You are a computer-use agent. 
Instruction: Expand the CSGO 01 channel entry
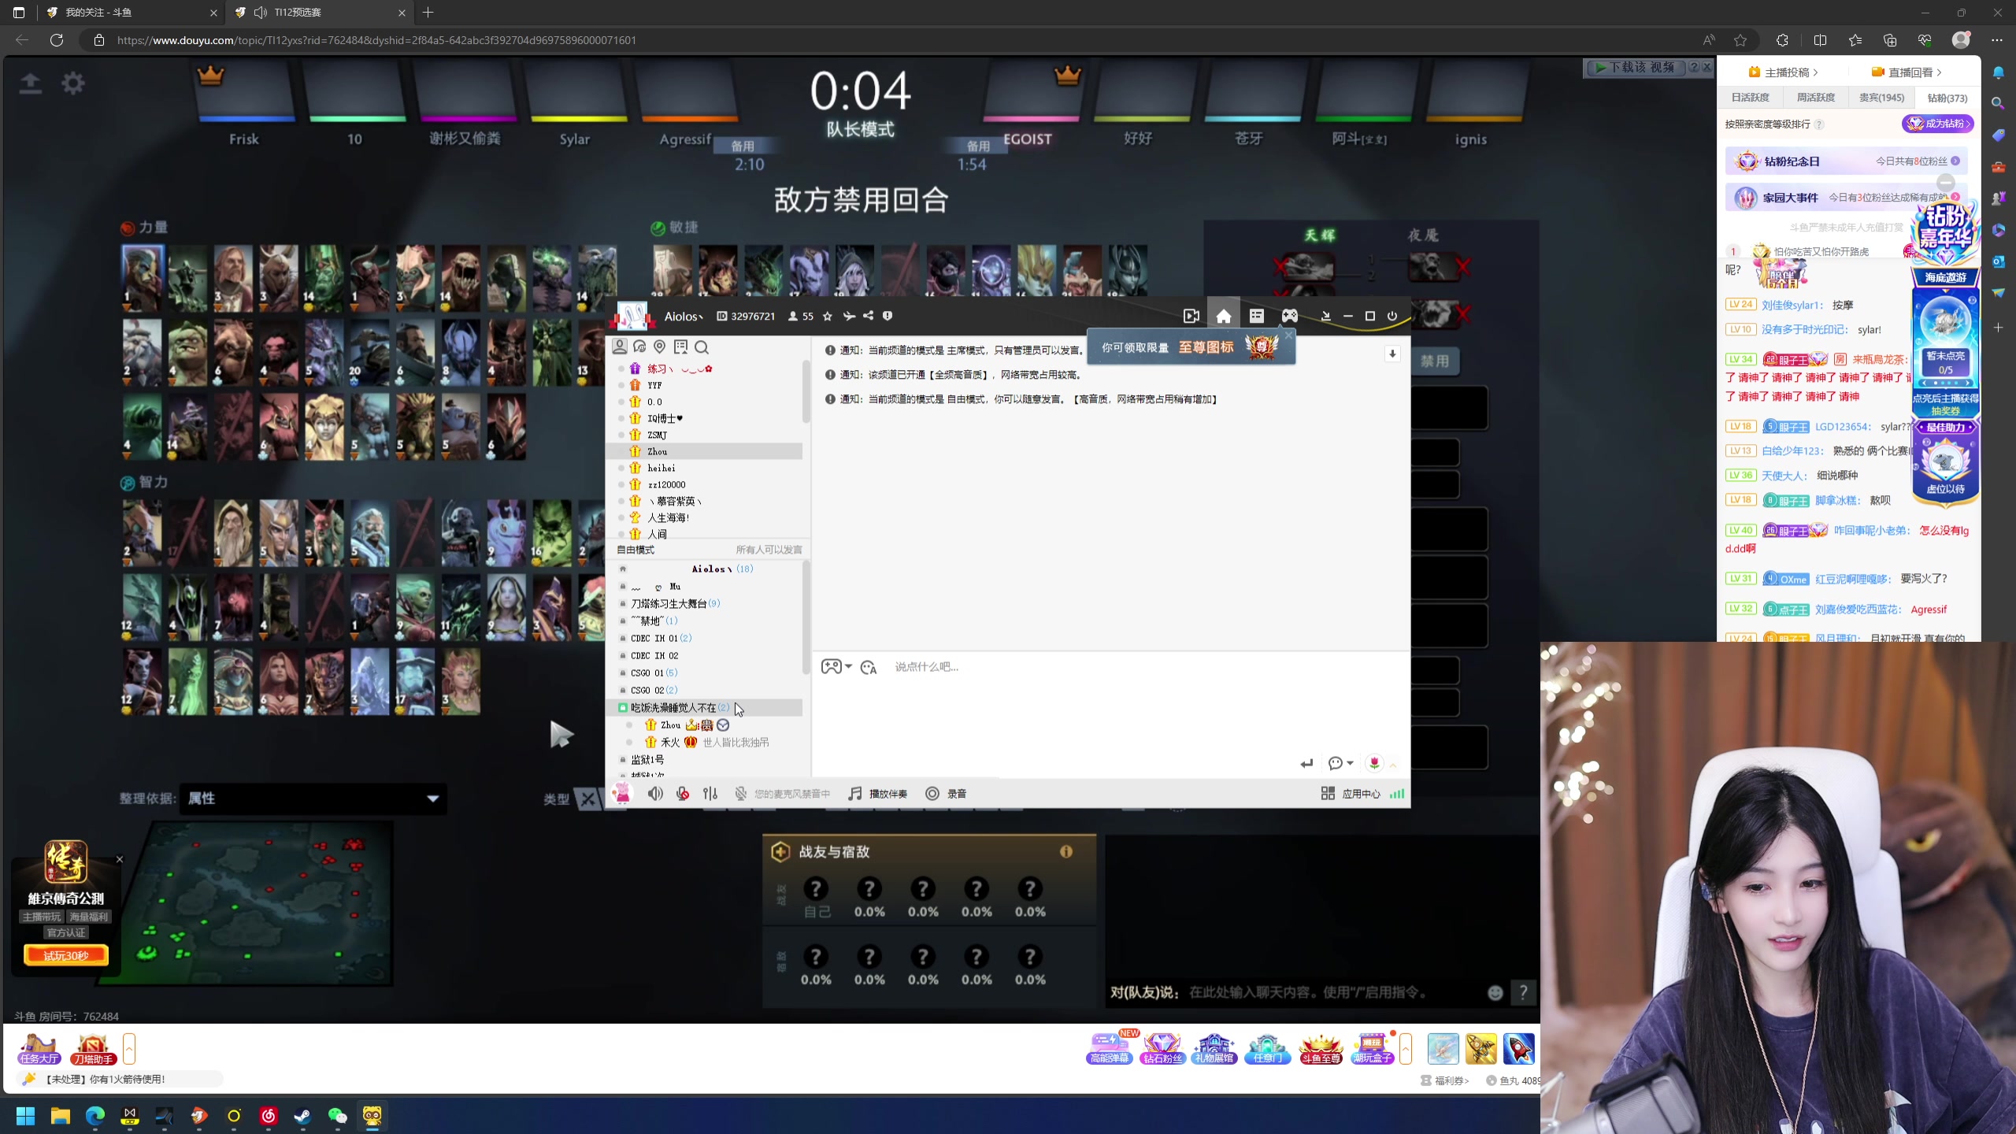click(x=652, y=673)
